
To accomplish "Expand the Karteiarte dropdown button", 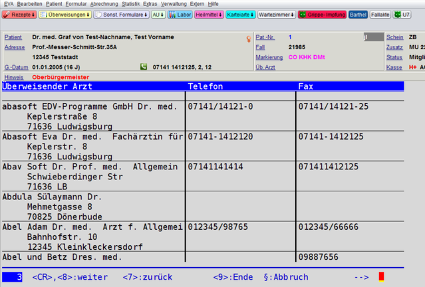I will pos(240,15).
